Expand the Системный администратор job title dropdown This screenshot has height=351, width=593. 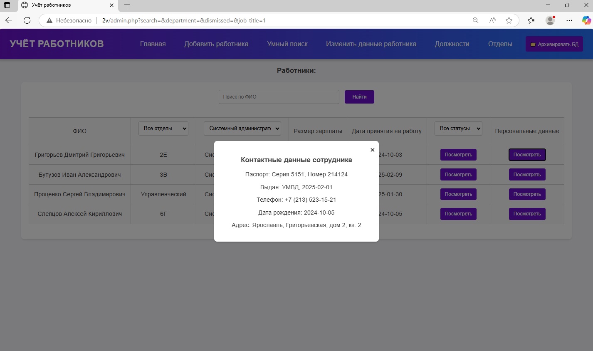[242, 129]
